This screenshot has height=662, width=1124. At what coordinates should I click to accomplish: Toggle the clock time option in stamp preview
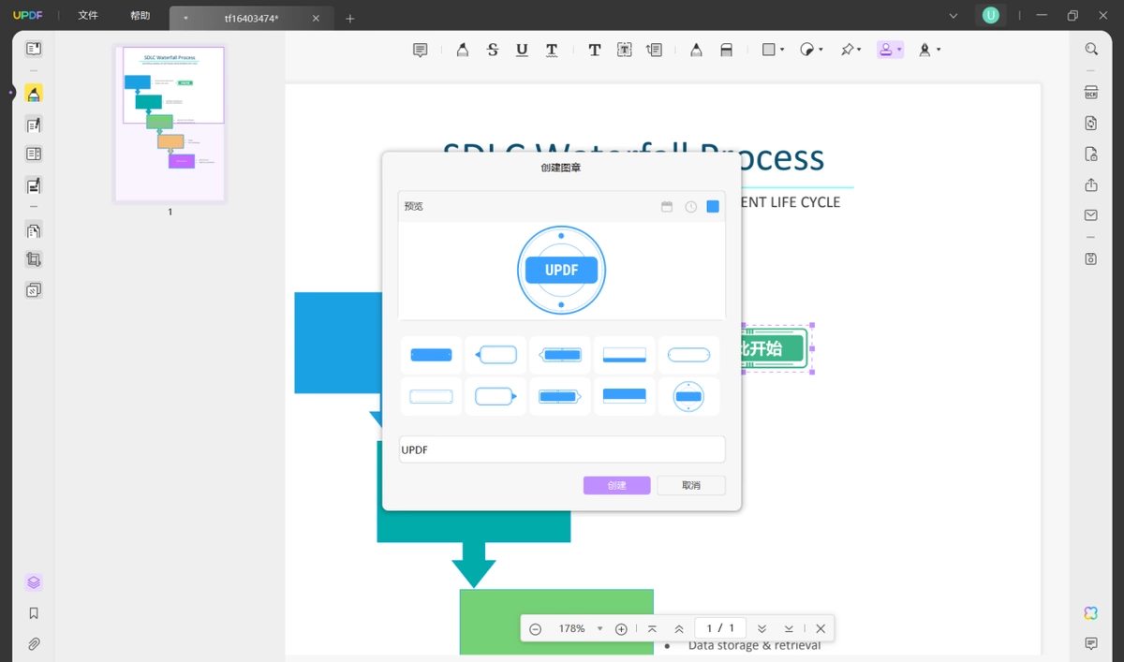pyautogui.click(x=690, y=207)
